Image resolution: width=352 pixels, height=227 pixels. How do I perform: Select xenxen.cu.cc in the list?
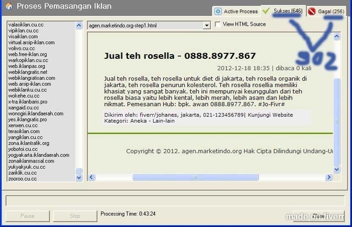click(23, 126)
